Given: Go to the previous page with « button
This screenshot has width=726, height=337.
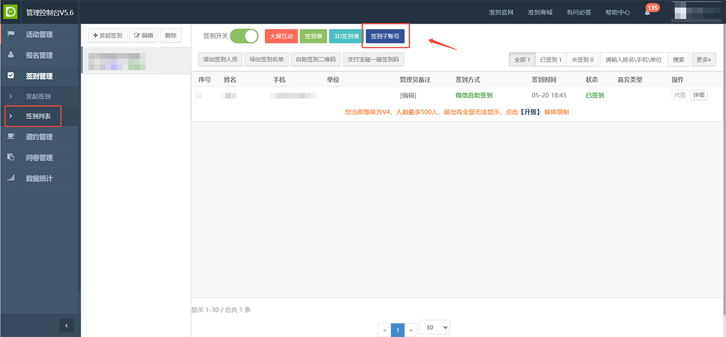Looking at the screenshot, I should point(385,330).
